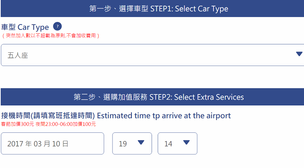Select the year 2017 in date field
This screenshot has height=168, width=304.
15,144
